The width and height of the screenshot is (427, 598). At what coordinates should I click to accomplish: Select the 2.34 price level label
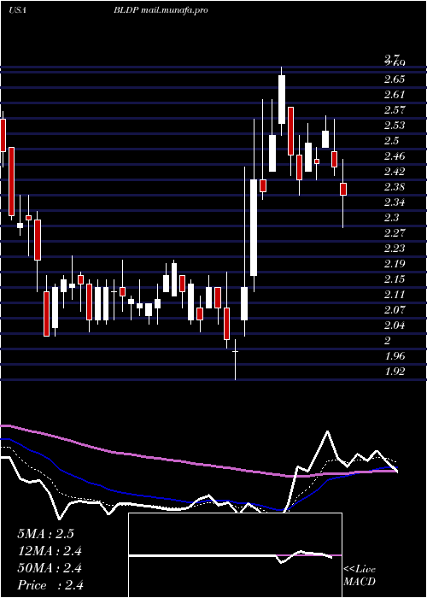pos(395,202)
